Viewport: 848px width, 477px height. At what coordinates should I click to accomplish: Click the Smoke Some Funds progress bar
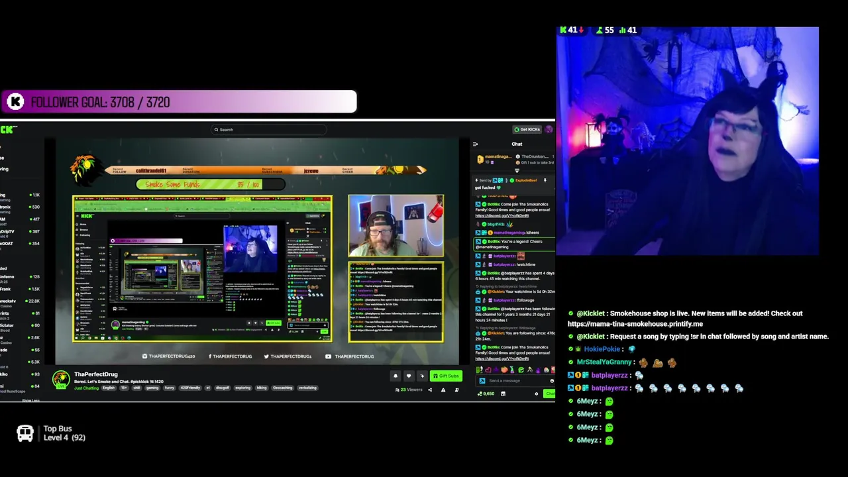pos(211,184)
